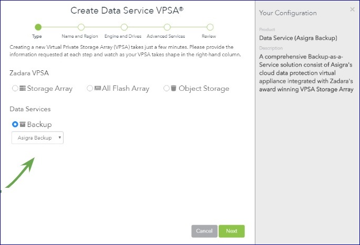Go to the Engine and Drives step
Screen dimensions: 360x245
[x=124, y=27]
